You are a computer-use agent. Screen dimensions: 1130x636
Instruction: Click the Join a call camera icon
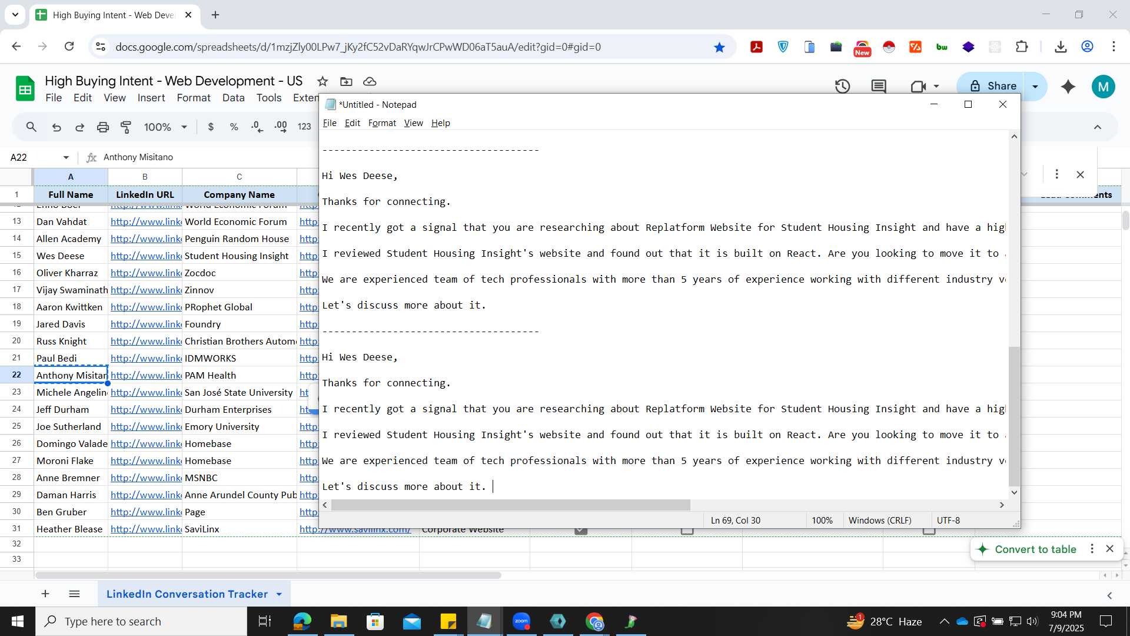pos(918,87)
